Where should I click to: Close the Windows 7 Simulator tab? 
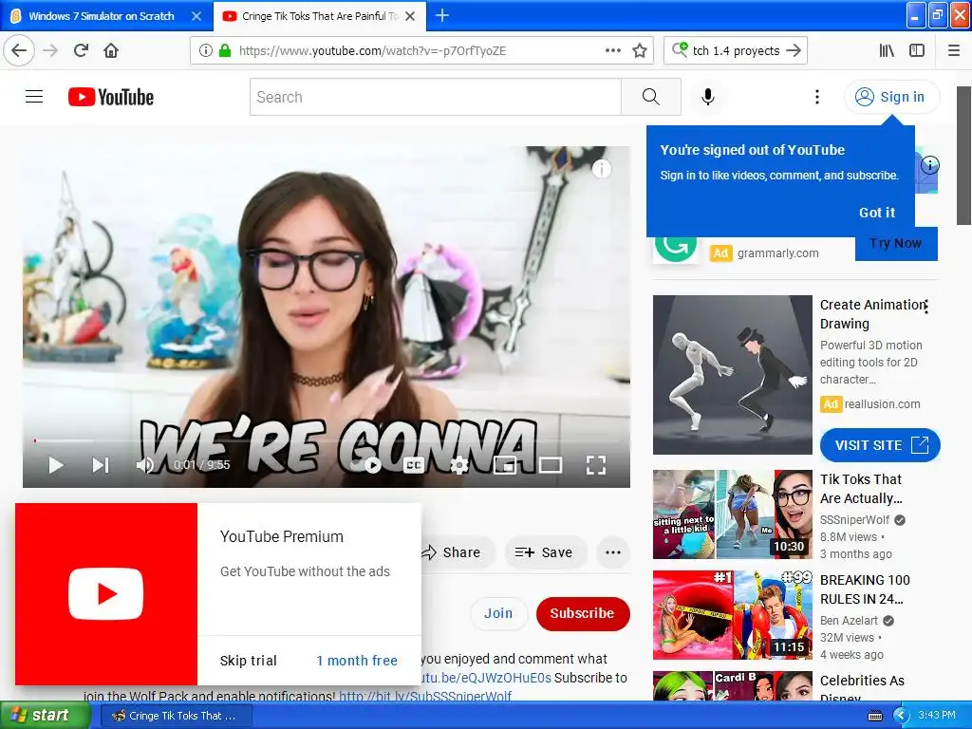[196, 16]
